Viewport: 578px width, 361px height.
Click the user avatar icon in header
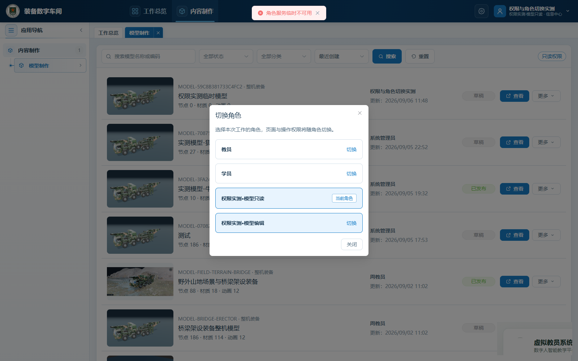pyautogui.click(x=500, y=11)
